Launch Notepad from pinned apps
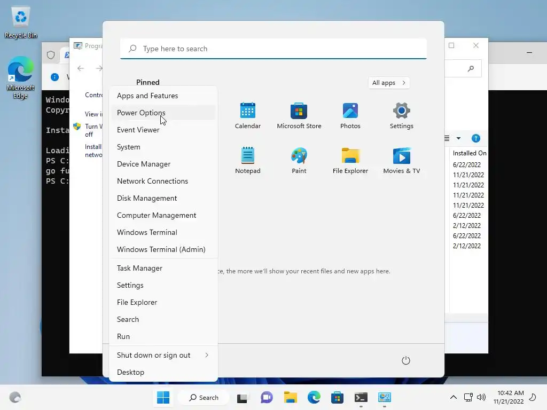The height and width of the screenshot is (410, 547). point(248,160)
